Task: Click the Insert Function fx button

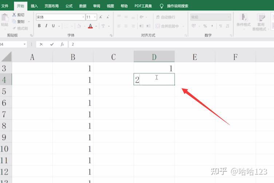Action: tap(62, 44)
